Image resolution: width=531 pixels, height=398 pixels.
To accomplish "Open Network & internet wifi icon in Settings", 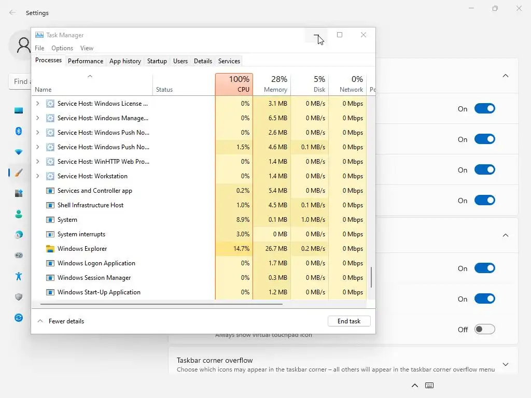I will tap(19, 152).
